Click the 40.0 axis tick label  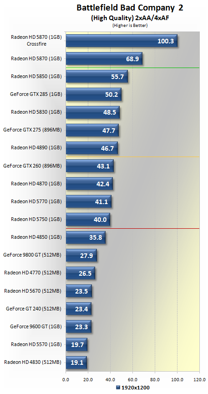(110, 379)
